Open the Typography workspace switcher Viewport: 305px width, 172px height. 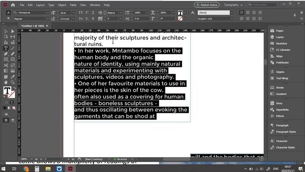(233, 5)
